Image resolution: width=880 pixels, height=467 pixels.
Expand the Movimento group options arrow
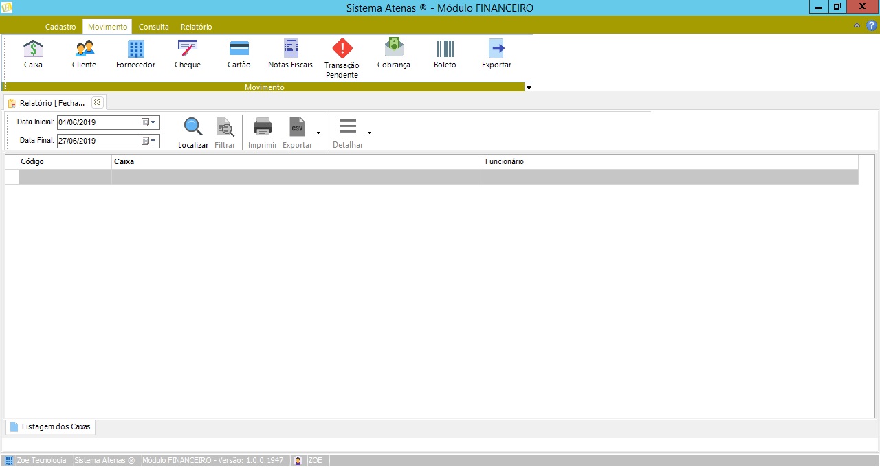(x=529, y=87)
